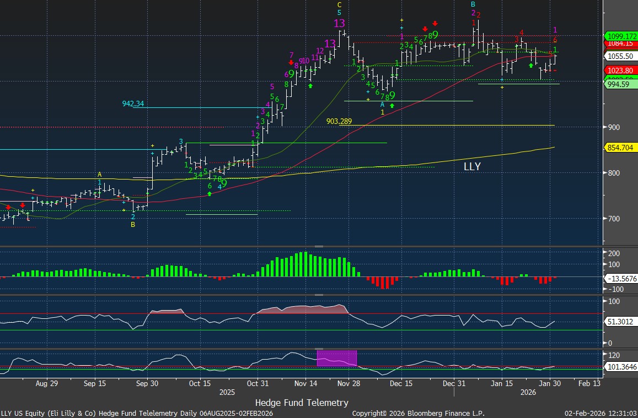638x418 pixels.
Task: Click green up arrow beneath October green 6
Action: 210,194
